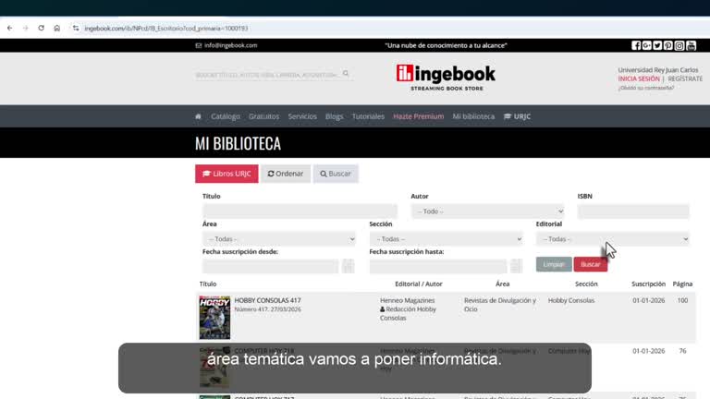Click the Limpiar button
Viewport: 710px width, 399px height.
click(554, 264)
